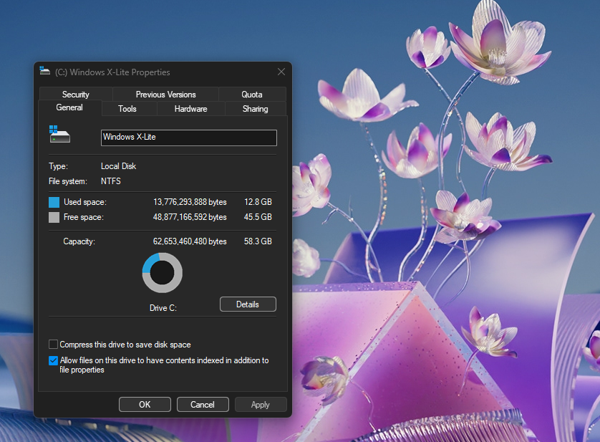Click the large drive icon beside name field

pyautogui.click(x=59, y=134)
